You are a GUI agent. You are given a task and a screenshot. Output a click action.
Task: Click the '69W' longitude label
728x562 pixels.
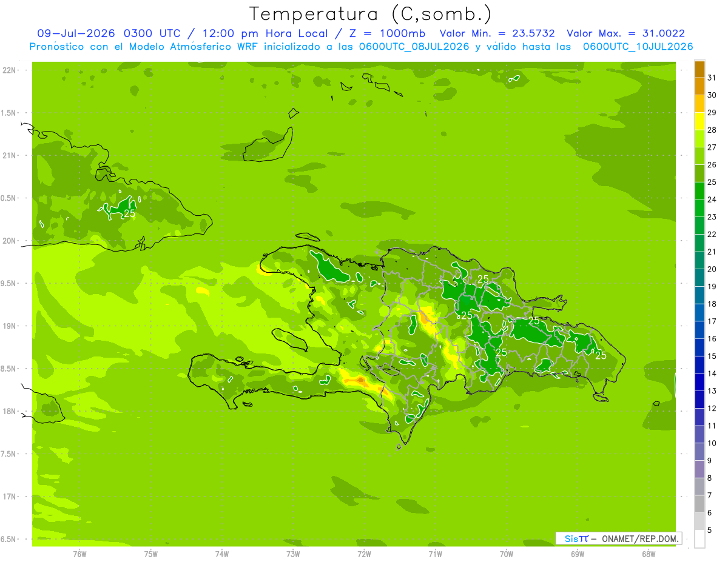(x=578, y=554)
